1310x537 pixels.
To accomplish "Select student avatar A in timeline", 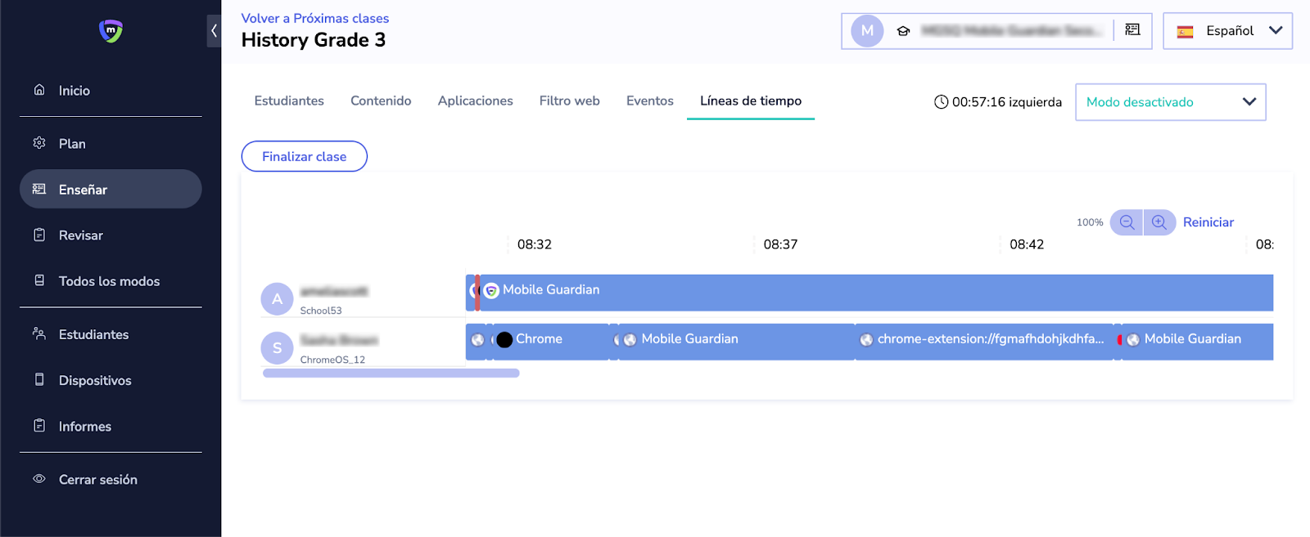I will 277,299.
